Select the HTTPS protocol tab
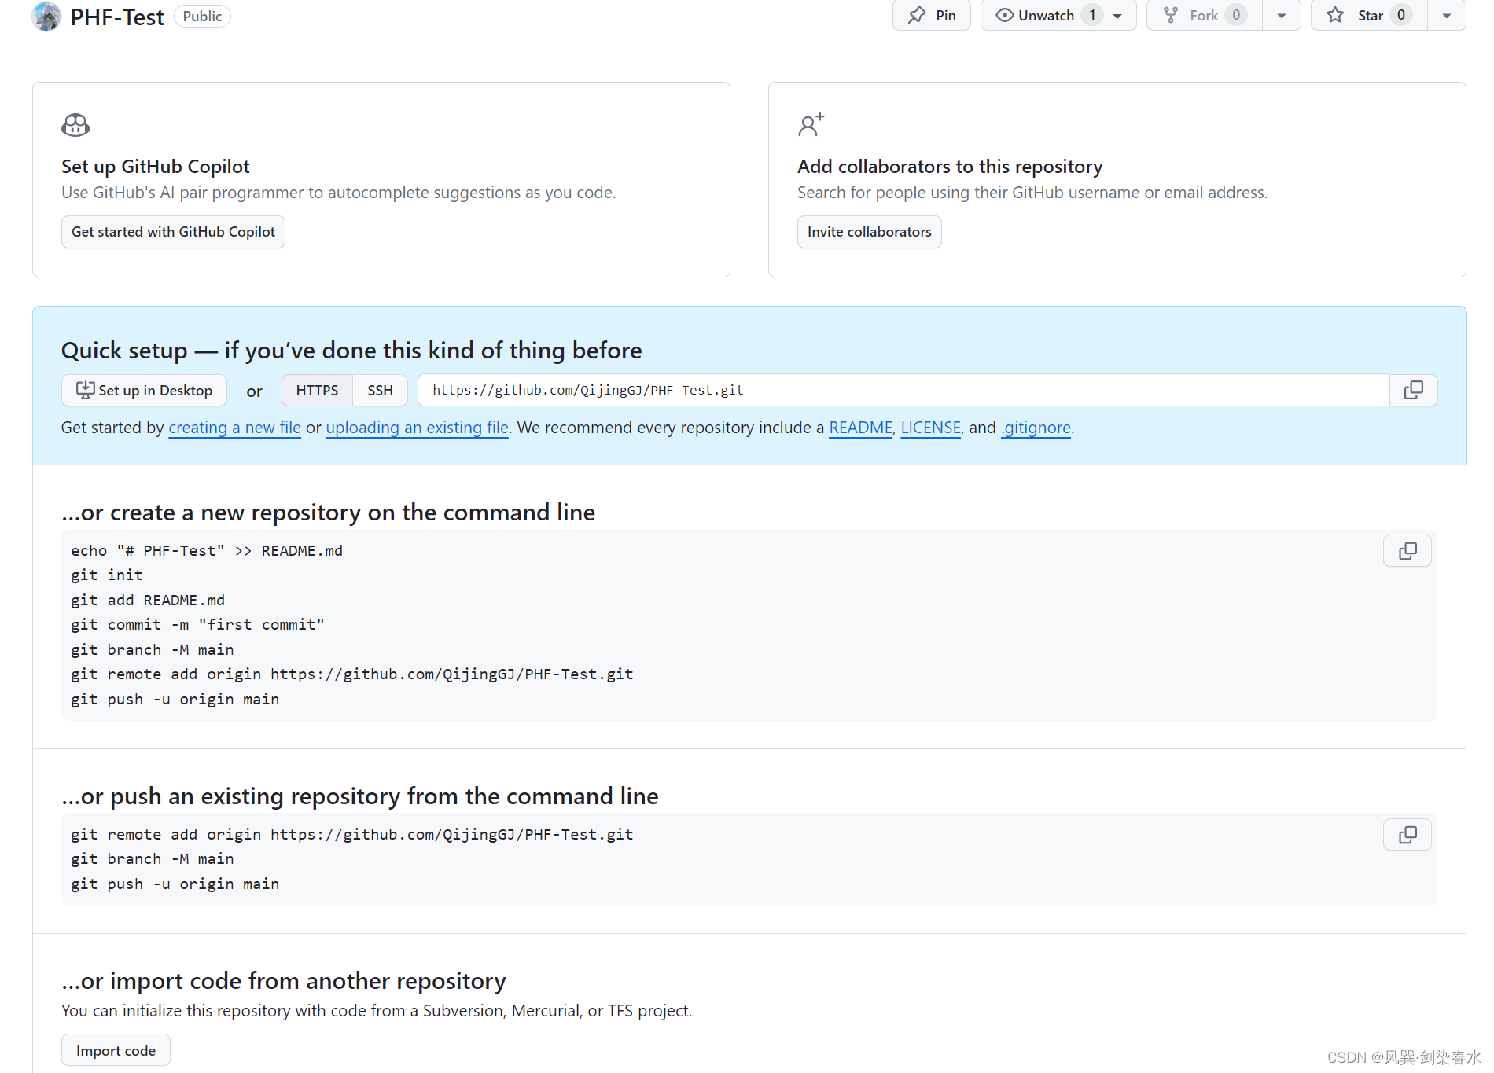The width and height of the screenshot is (1494, 1073). [x=317, y=391]
